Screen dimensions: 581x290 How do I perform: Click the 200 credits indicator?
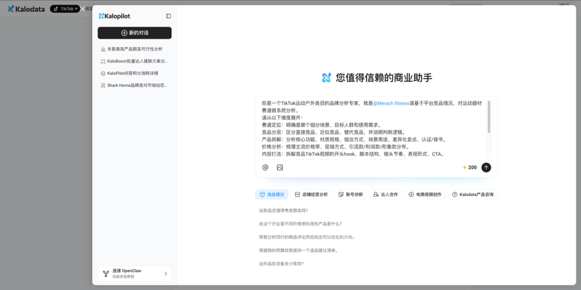pos(470,167)
